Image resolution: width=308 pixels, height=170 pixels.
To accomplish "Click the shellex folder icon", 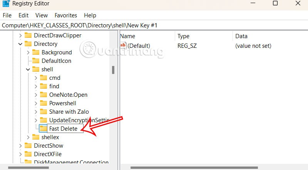I will [x=36, y=137].
